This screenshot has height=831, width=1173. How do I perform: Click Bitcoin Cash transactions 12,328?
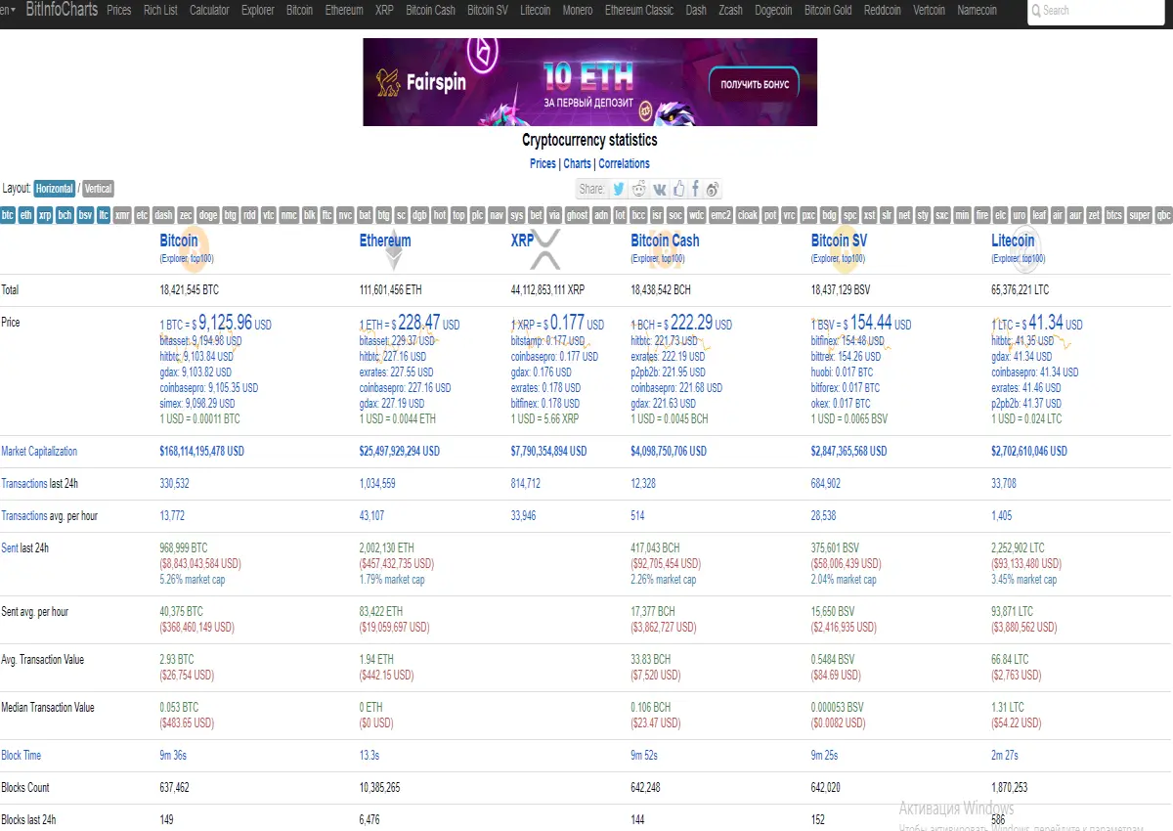pos(643,484)
